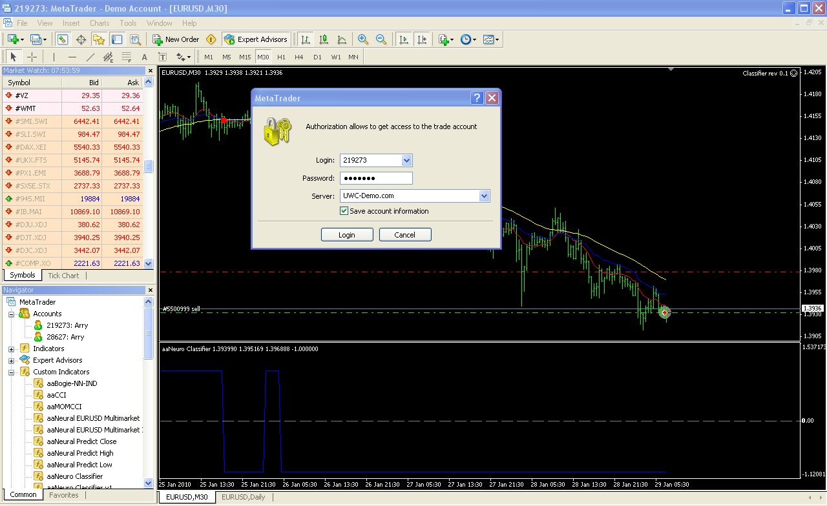Open the Help menu
The height and width of the screenshot is (506, 827).
(x=189, y=23)
